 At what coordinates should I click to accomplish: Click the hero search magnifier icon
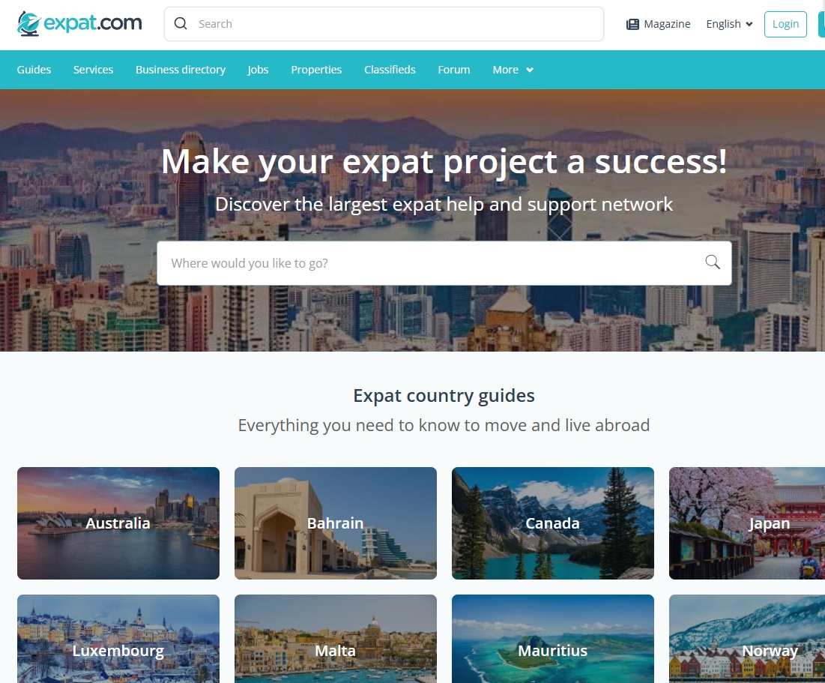click(x=713, y=262)
